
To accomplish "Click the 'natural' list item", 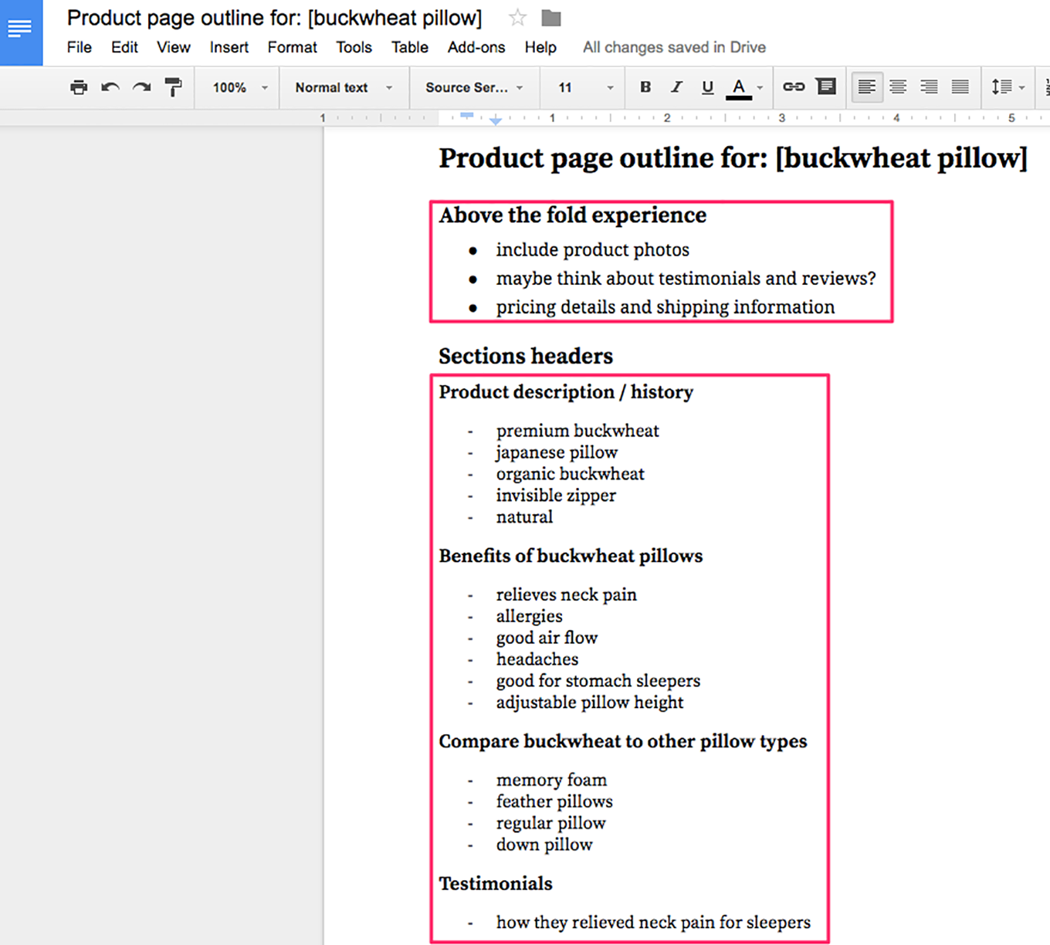I will pyautogui.click(x=524, y=517).
